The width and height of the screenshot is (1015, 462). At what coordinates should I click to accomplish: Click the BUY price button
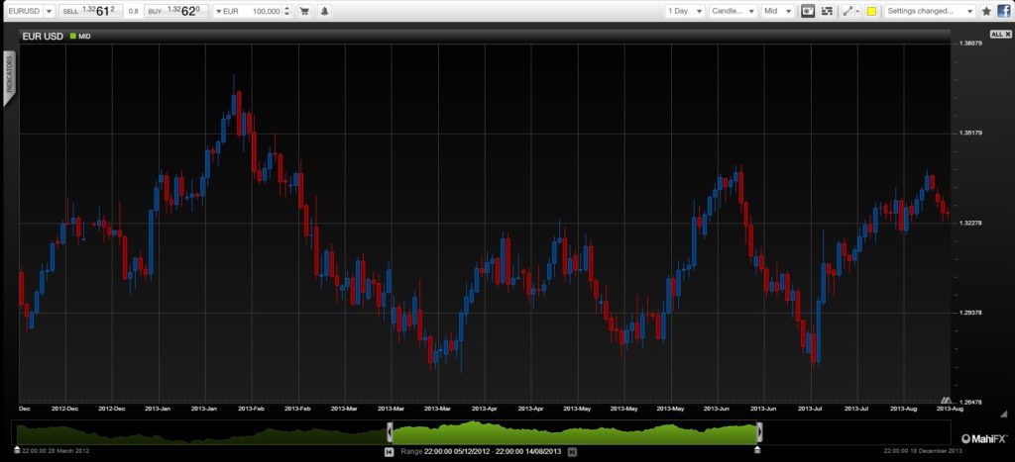175,11
